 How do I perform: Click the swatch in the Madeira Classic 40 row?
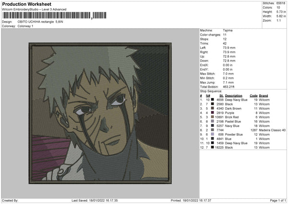tap(213, 130)
